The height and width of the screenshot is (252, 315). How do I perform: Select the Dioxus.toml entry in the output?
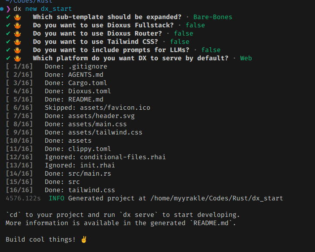[90, 91]
